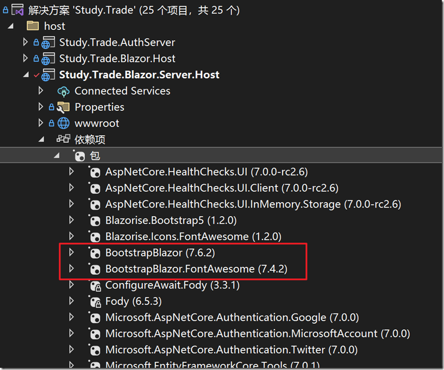Click the red checkmark beside Blazor.Server.Host

coord(36,75)
